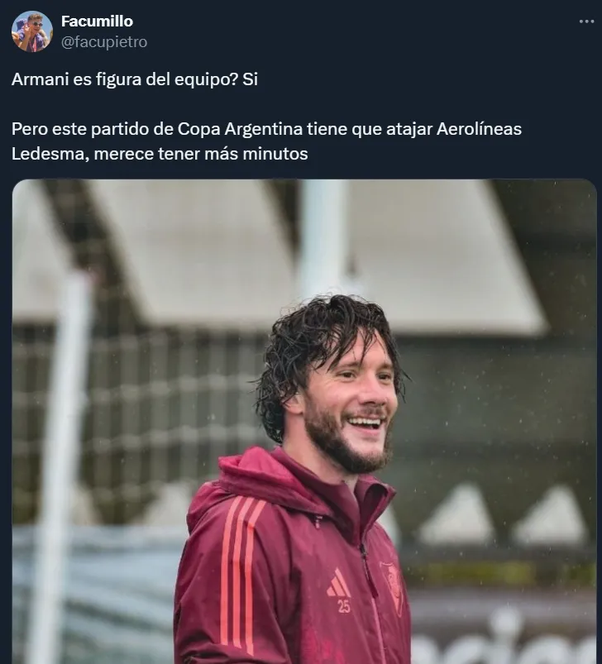Image resolution: width=602 pixels, height=664 pixels.
Task: Visit the @facupietro handle
Action: click(x=104, y=42)
